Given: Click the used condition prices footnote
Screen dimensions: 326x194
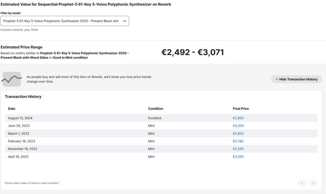Looking at the screenshot, I should 32,183.
